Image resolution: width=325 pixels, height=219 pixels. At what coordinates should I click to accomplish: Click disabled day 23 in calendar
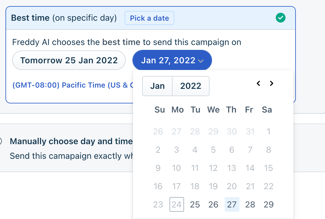pos(158,204)
